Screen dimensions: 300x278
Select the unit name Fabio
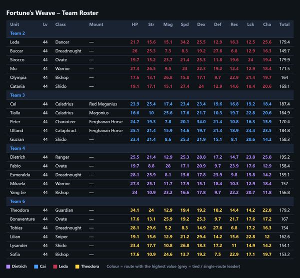[15, 166]
